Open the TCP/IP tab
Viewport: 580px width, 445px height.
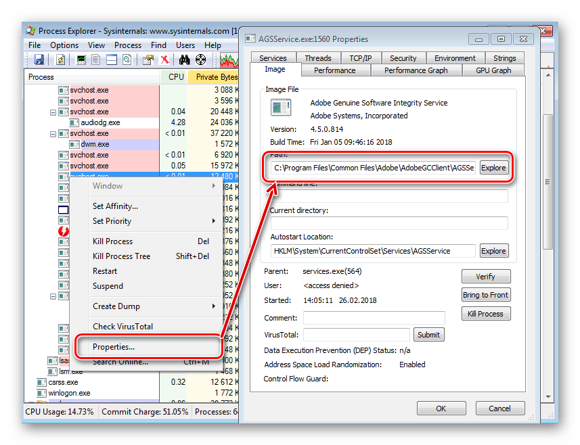[x=359, y=58]
